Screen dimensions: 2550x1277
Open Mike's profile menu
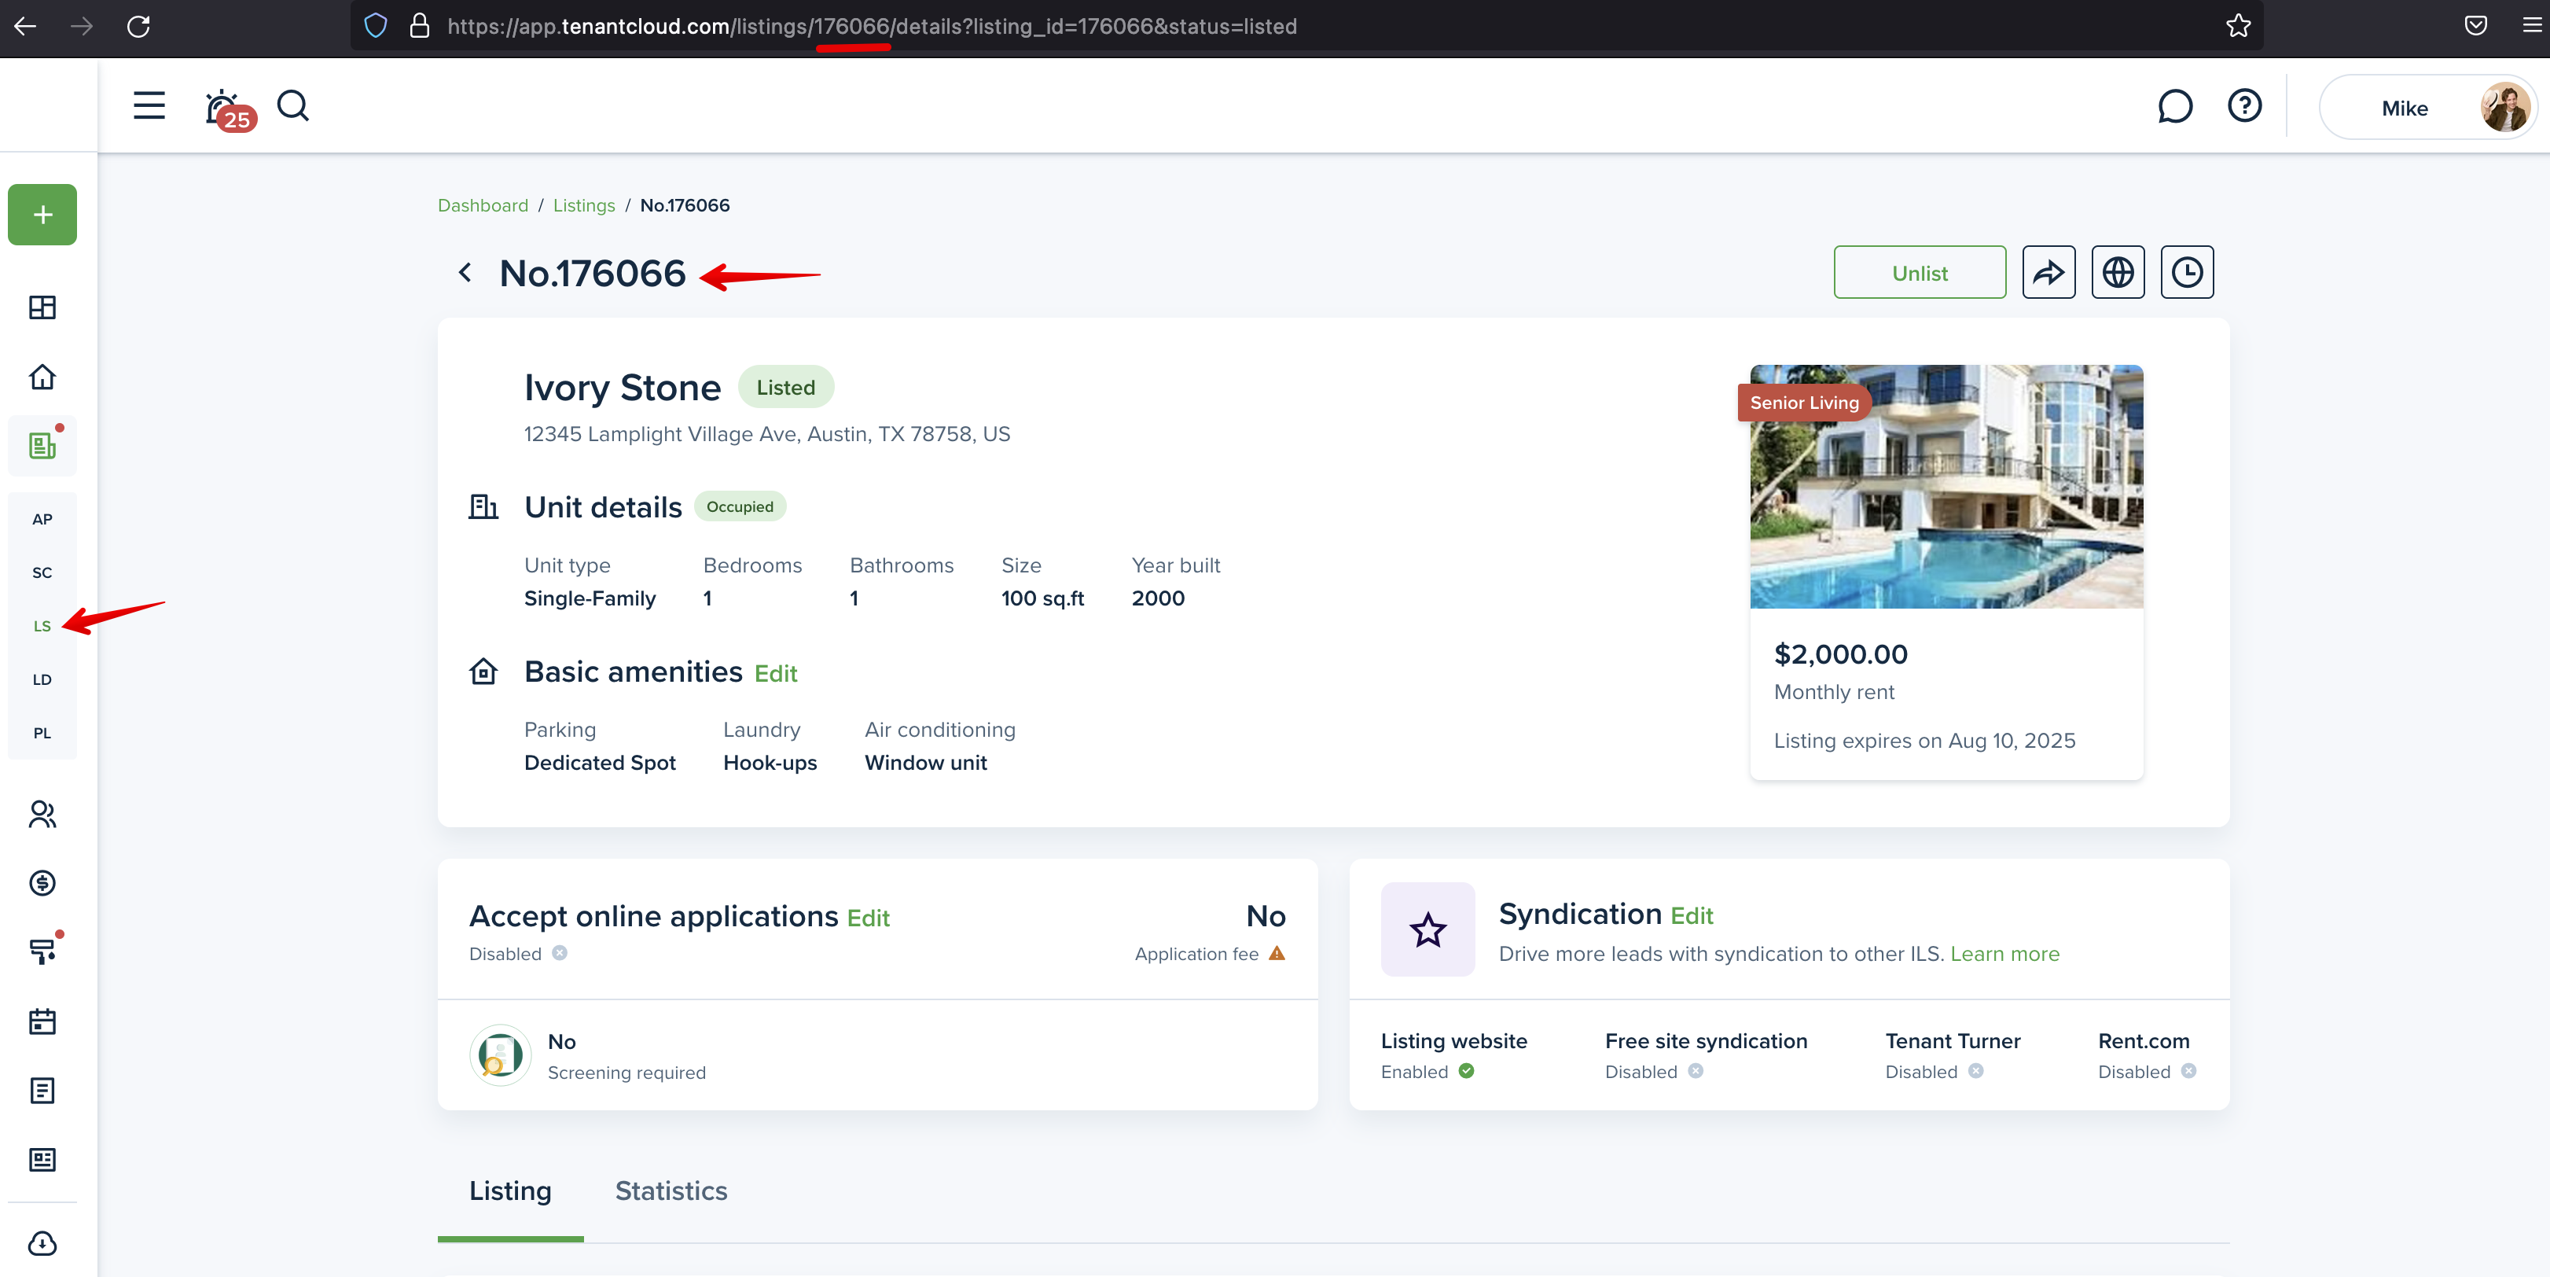[2427, 108]
